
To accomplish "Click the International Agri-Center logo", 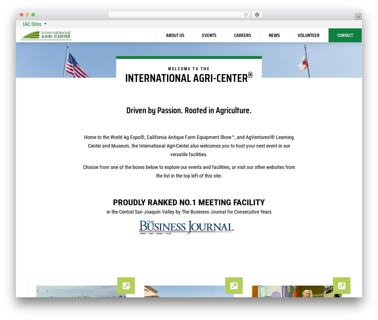I will 46,35.
